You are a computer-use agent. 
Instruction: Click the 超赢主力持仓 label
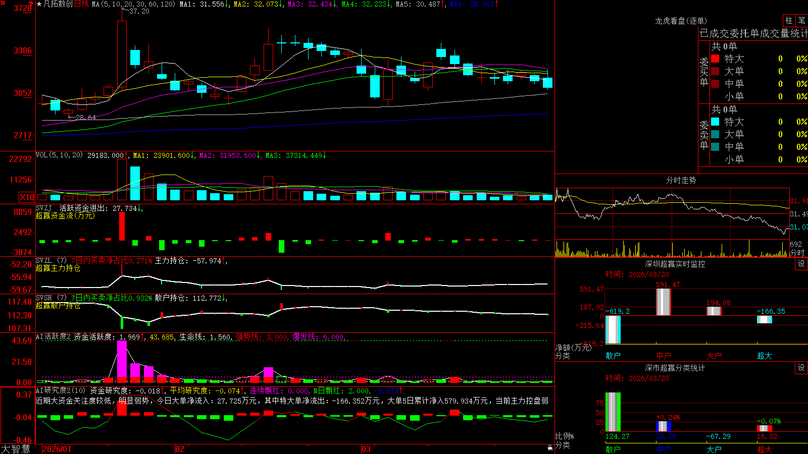click(58, 268)
